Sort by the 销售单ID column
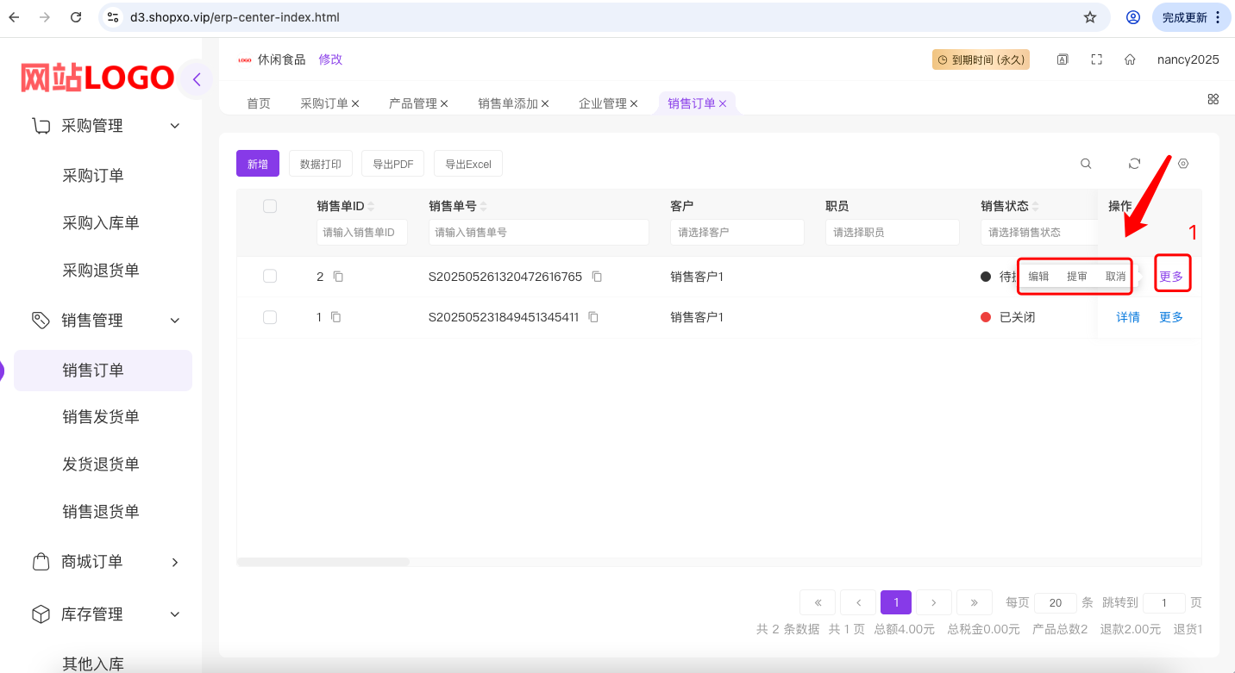1235x673 pixels. 372,207
